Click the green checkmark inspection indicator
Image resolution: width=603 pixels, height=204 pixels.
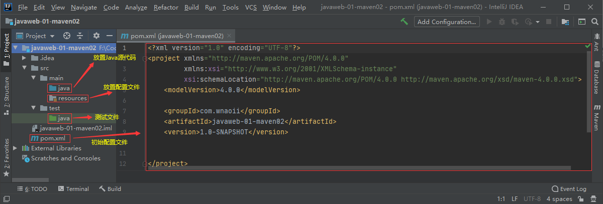click(588, 46)
